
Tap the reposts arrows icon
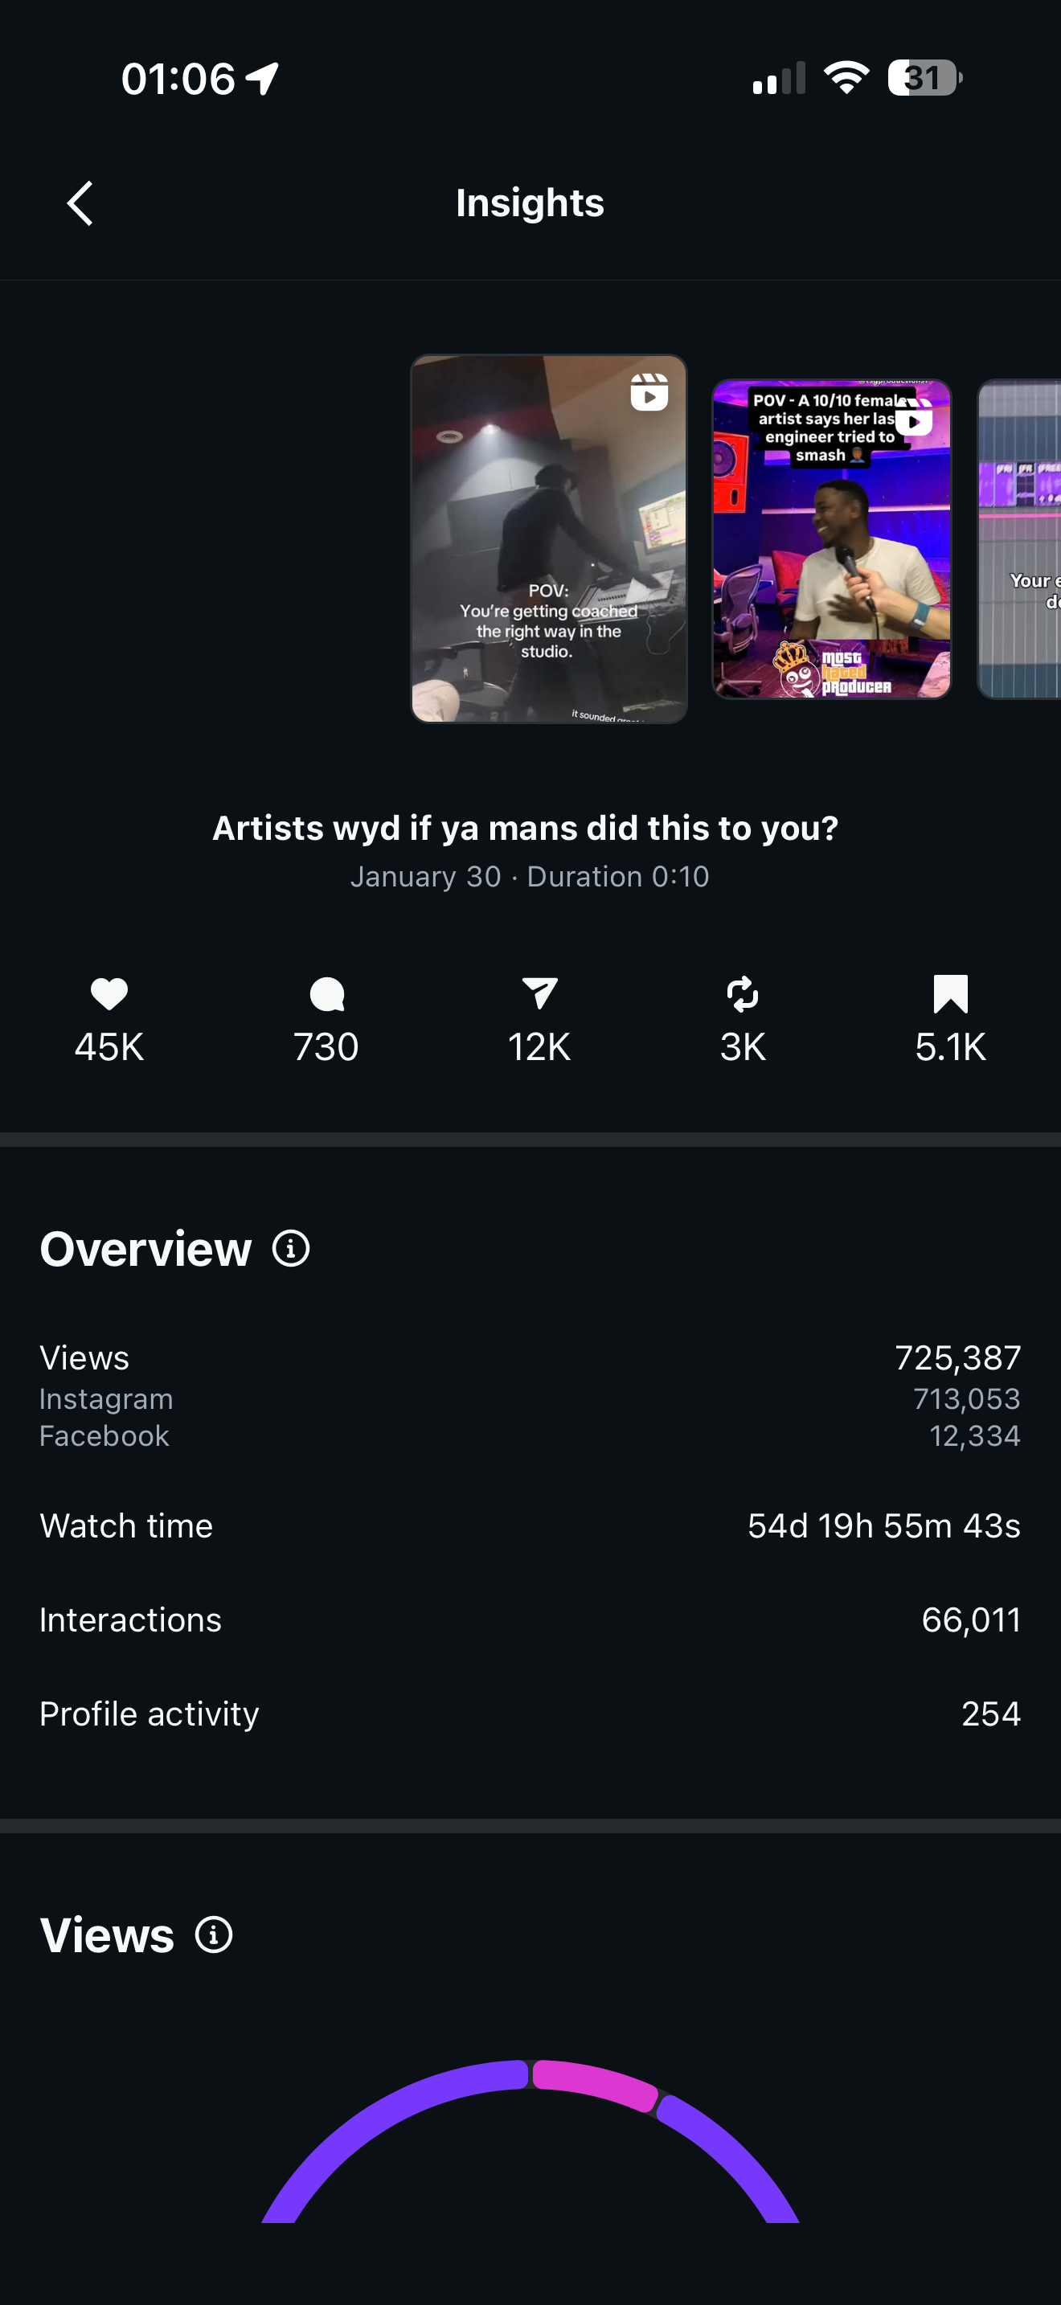(x=743, y=994)
